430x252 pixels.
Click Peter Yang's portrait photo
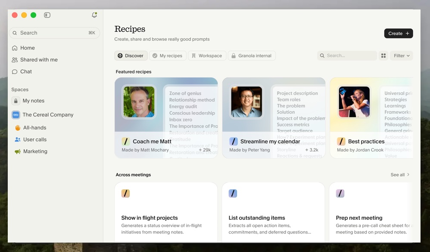click(x=246, y=102)
